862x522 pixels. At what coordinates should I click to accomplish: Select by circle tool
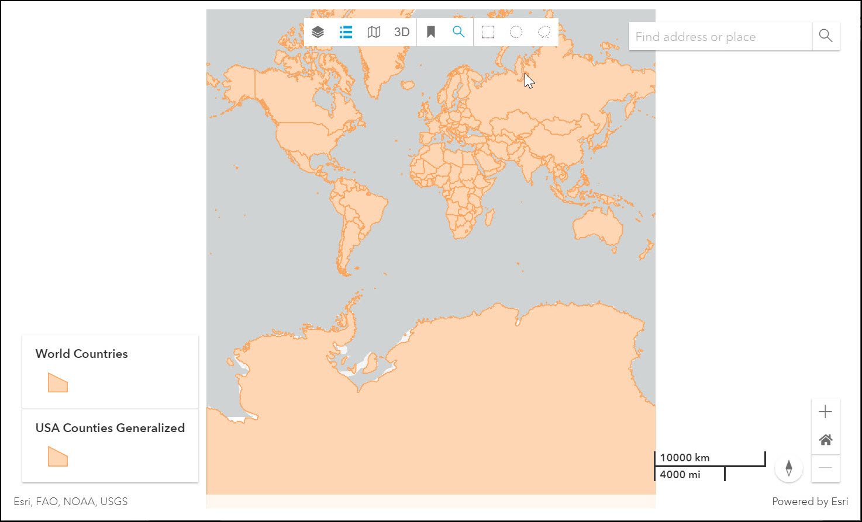[x=516, y=32]
